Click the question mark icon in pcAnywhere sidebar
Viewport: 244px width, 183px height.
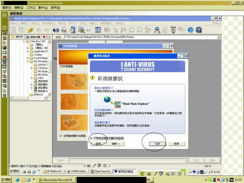click(5, 28)
